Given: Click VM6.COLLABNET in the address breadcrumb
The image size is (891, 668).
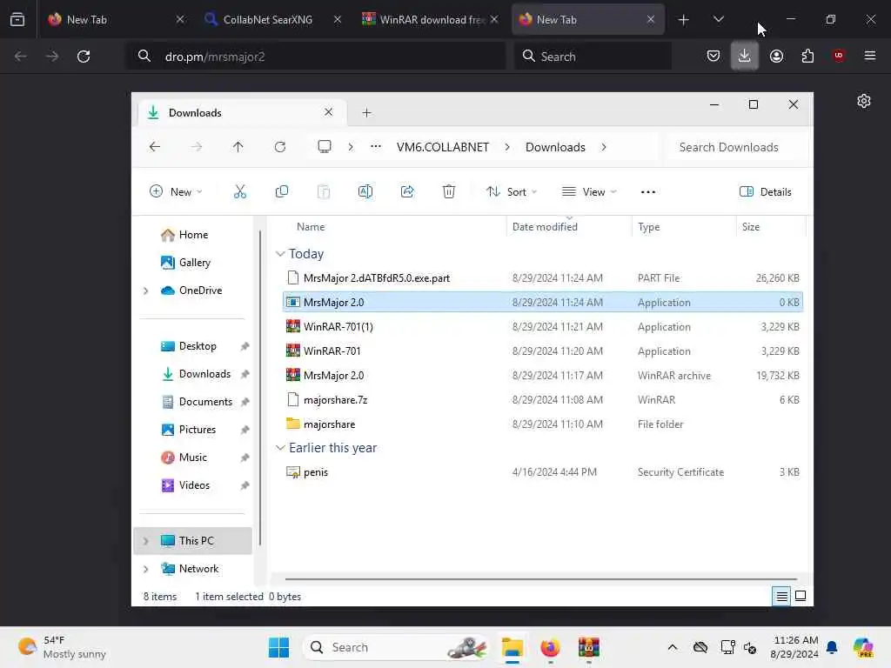Looking at the screenshot, I should 443,147.
